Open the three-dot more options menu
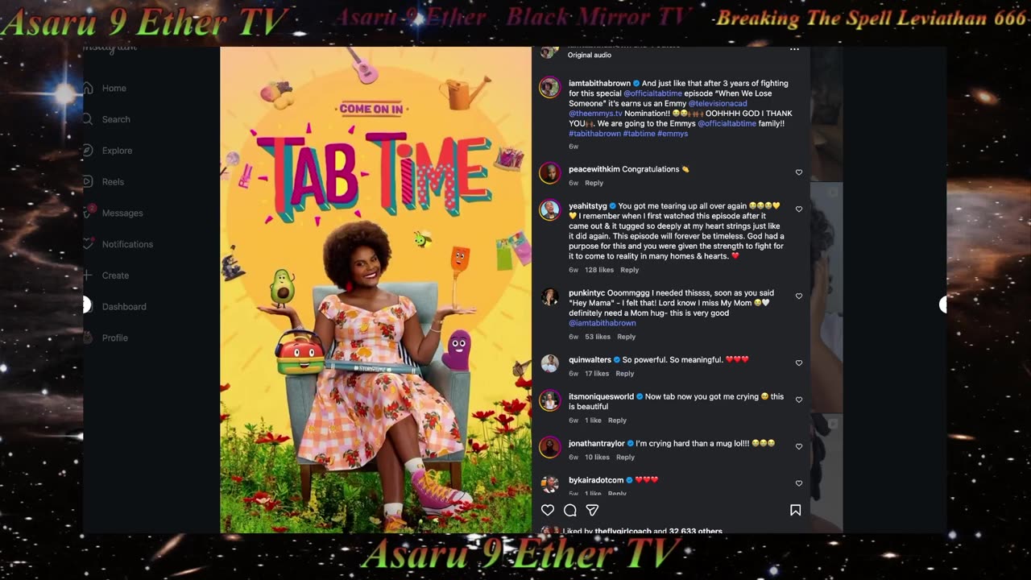Screen dimensions: 1031x580 pos(794,49)
